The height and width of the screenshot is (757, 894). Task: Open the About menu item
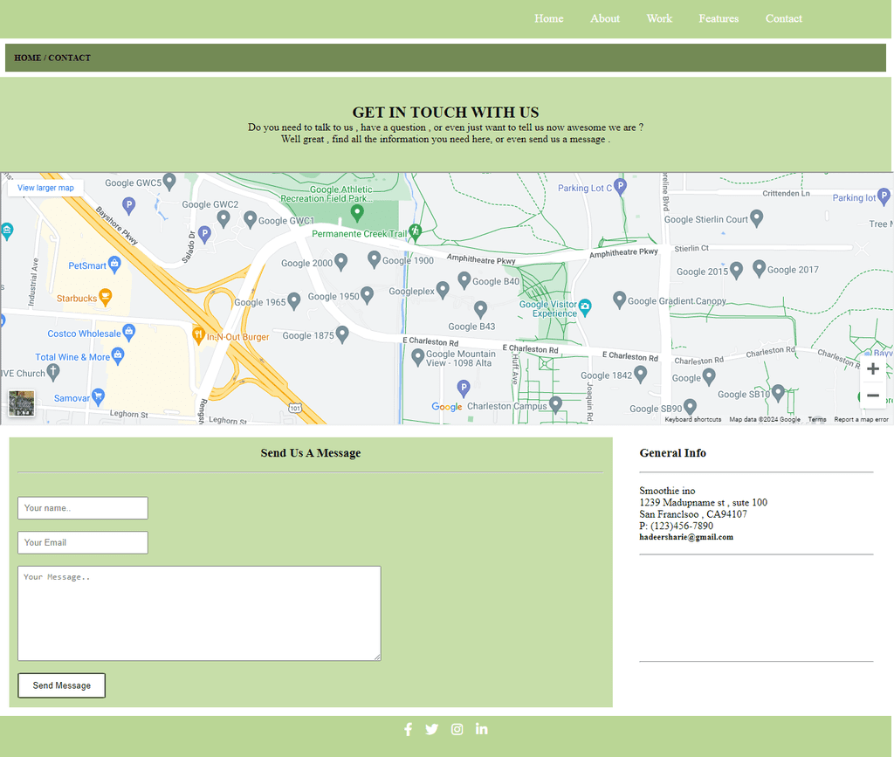click(604, 19)
